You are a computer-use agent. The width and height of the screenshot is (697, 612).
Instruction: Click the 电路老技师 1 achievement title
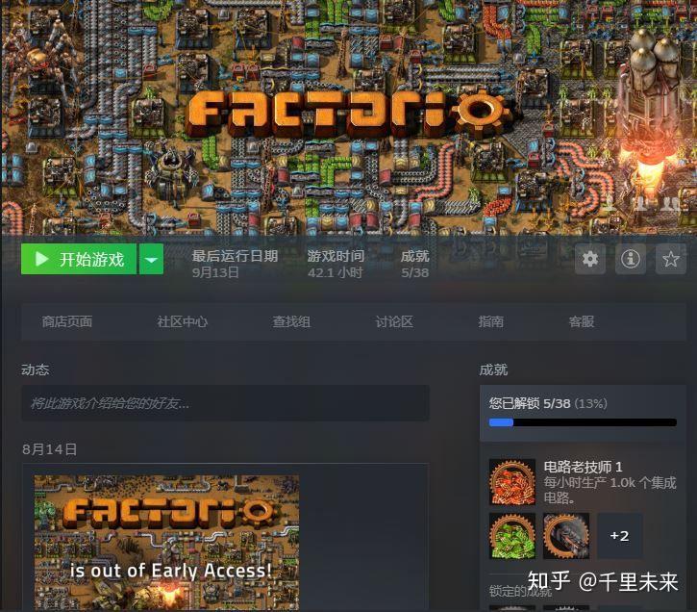(x=583, y=467)
